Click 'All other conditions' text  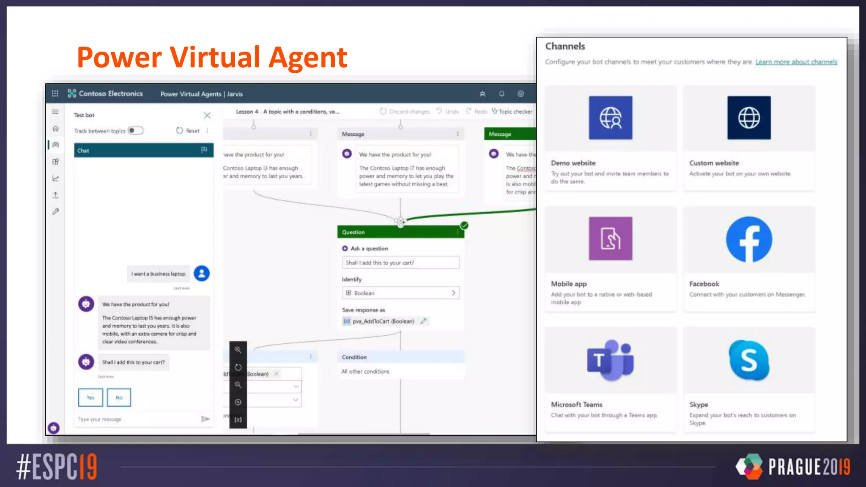(x=365, y=371)
